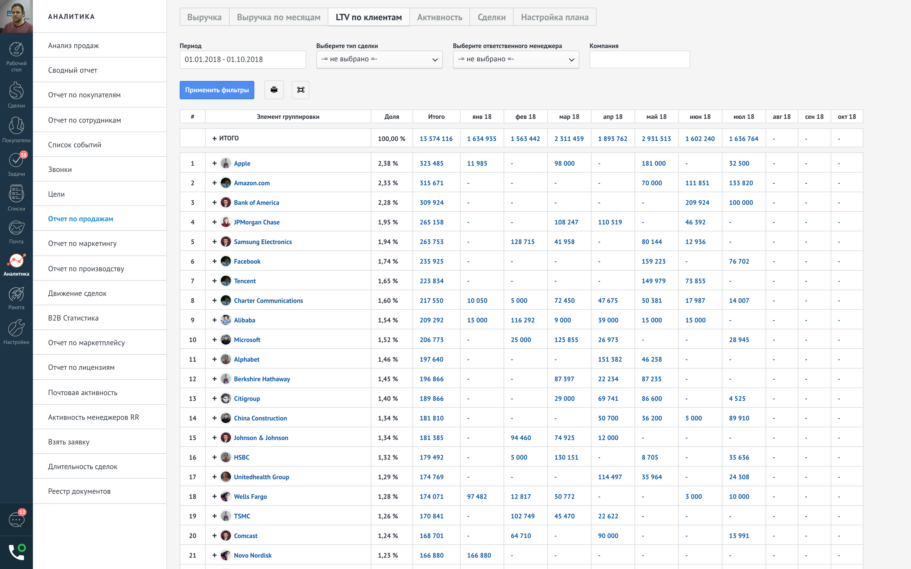
Task: Open the Unitedhealth Group company link
Action: (x=261, y=477)
